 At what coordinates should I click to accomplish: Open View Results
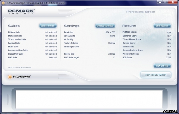coord(162,26)
